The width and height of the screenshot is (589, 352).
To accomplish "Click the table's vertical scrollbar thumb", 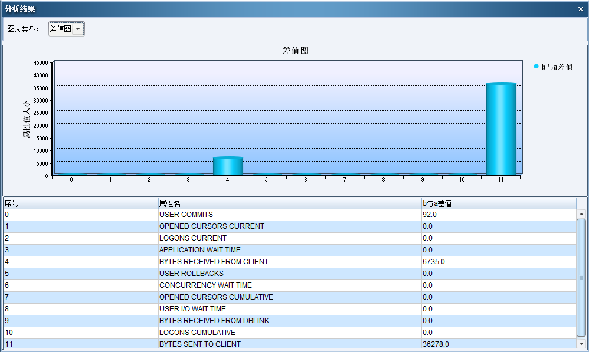I will (x=581, y=277).
